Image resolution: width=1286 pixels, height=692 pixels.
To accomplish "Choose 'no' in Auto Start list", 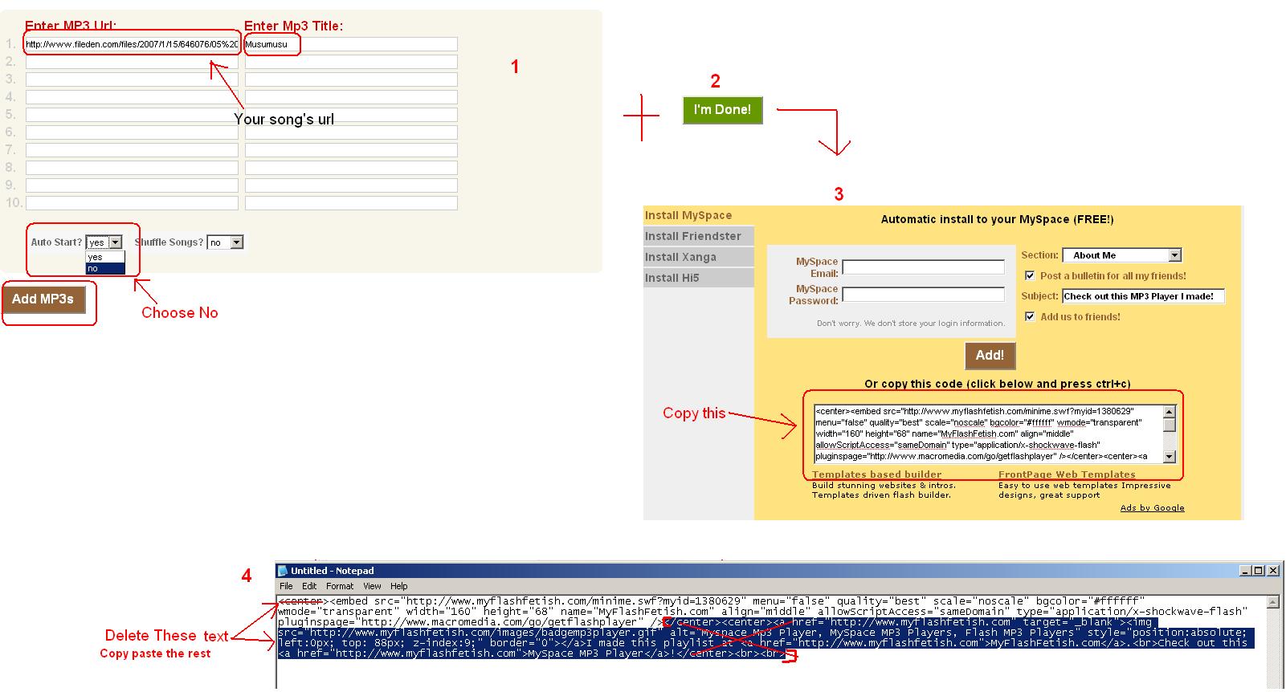I will (x=104, y=269).
